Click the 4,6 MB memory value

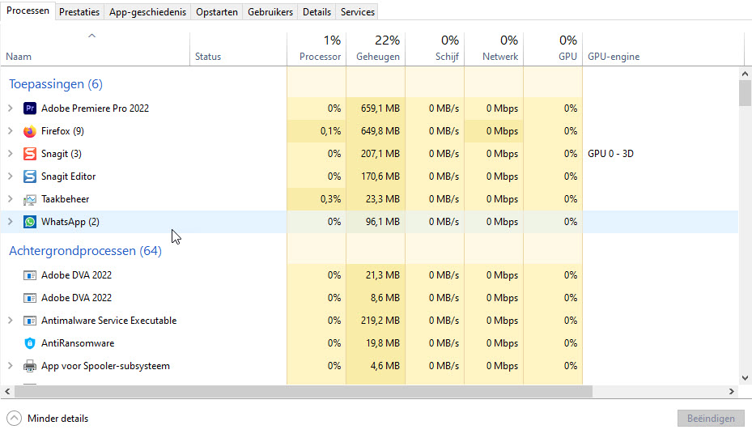click(384, 366)
